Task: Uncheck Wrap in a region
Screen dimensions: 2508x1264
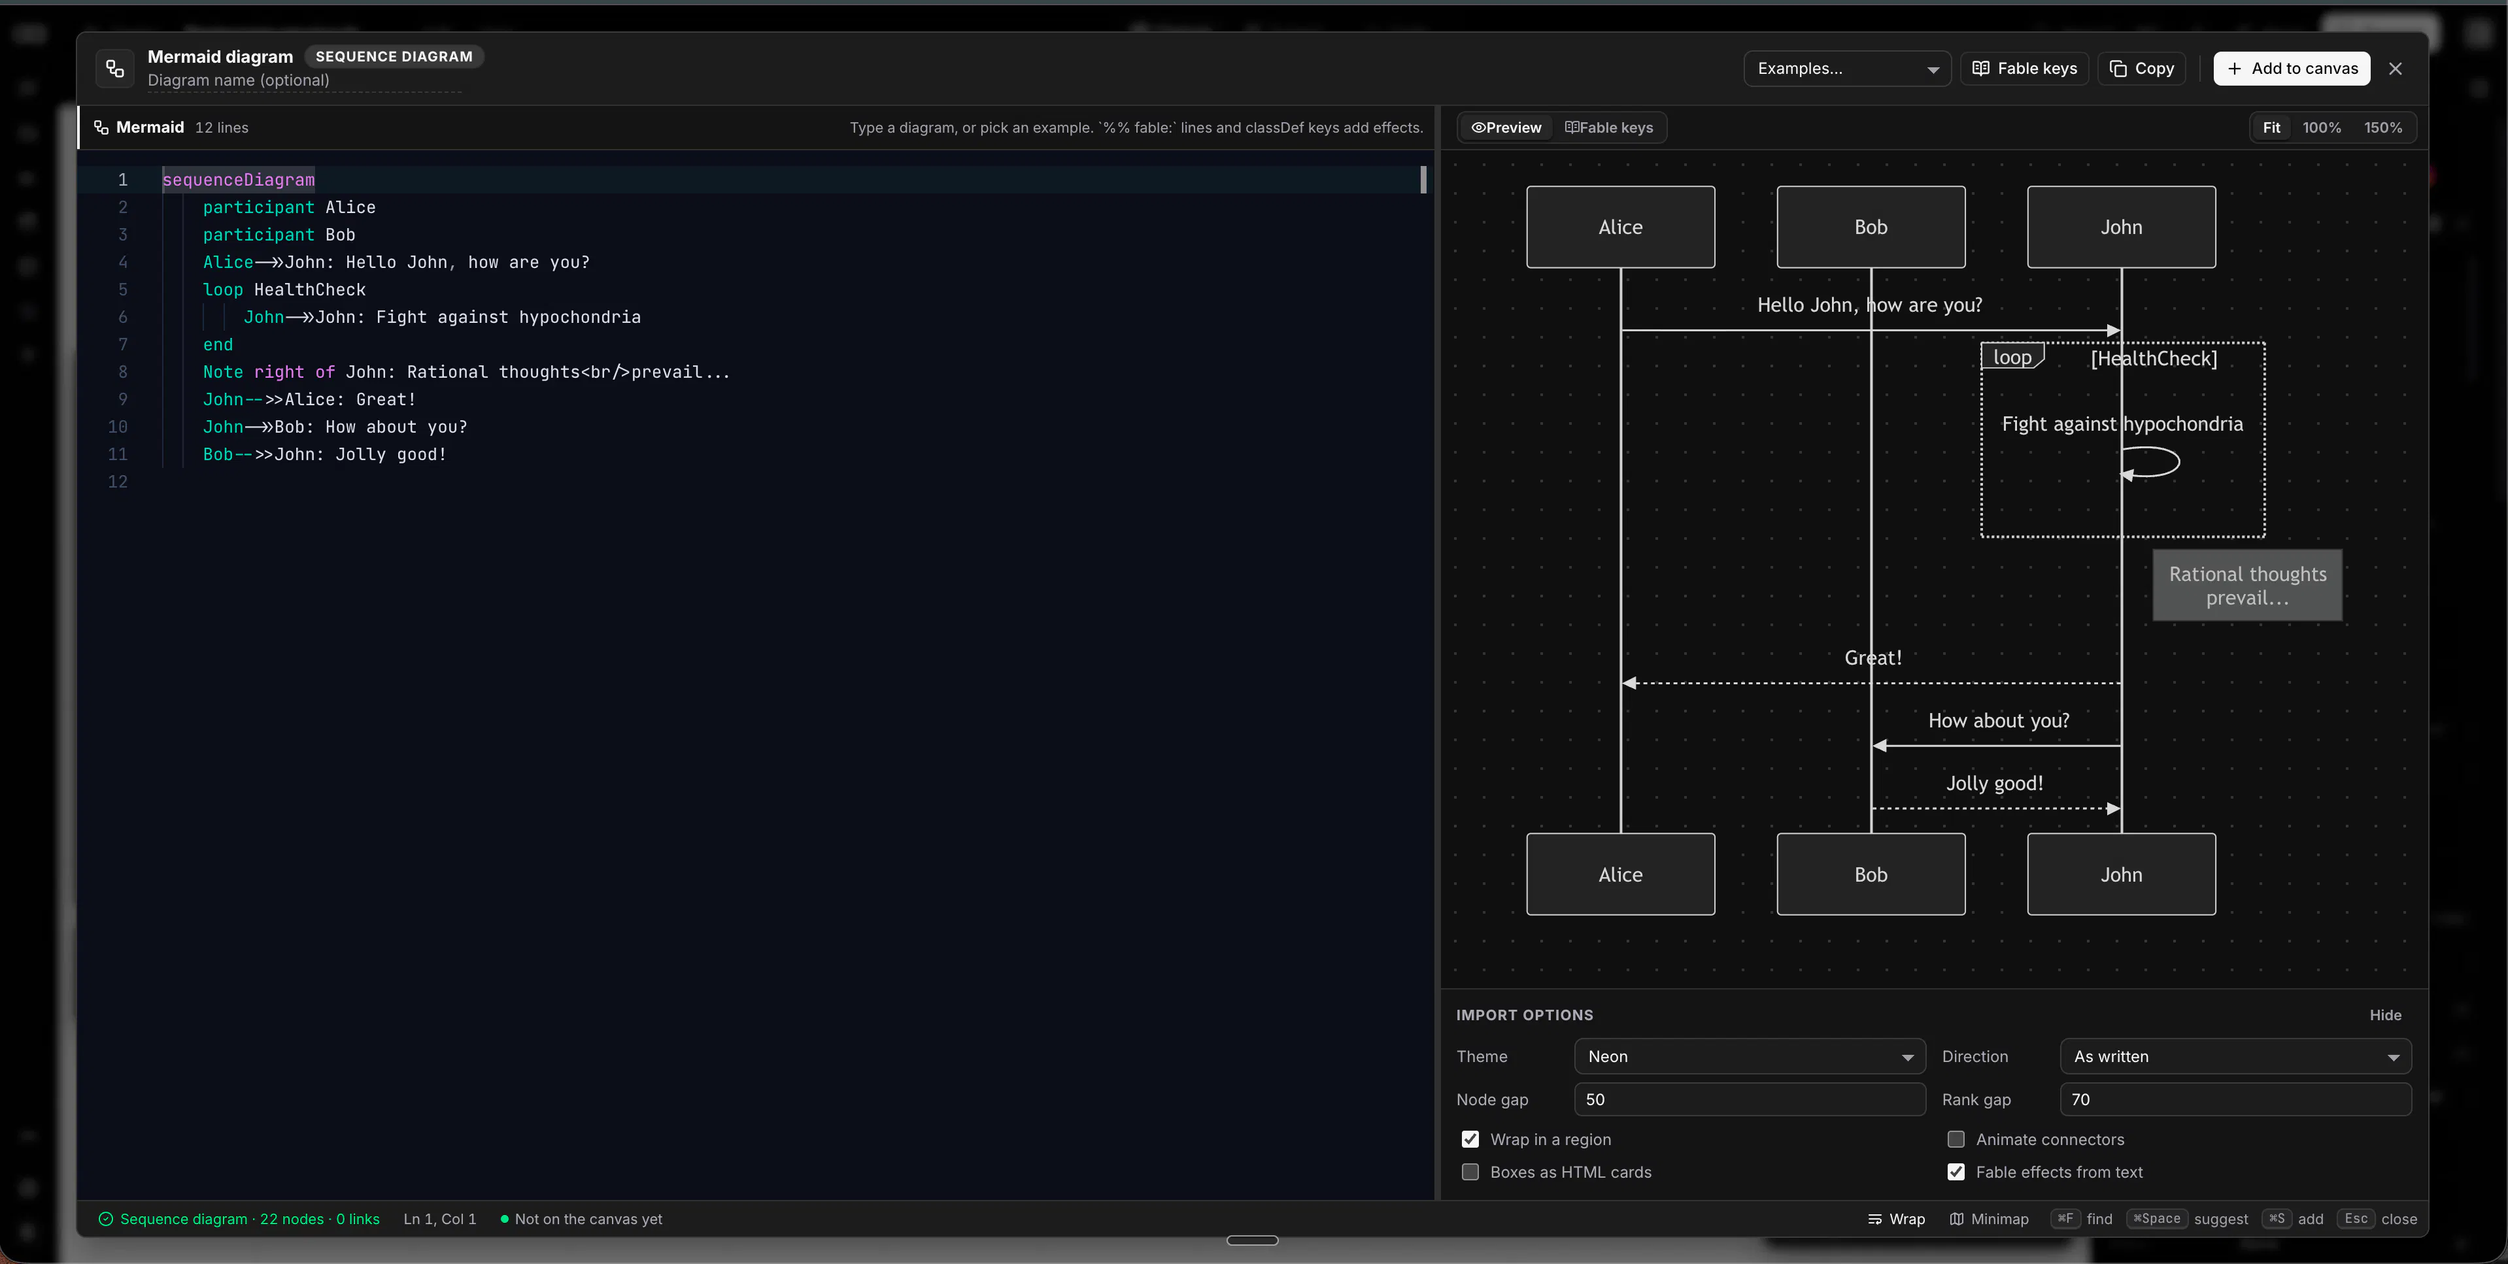Action: (x=1470, y=1139)
